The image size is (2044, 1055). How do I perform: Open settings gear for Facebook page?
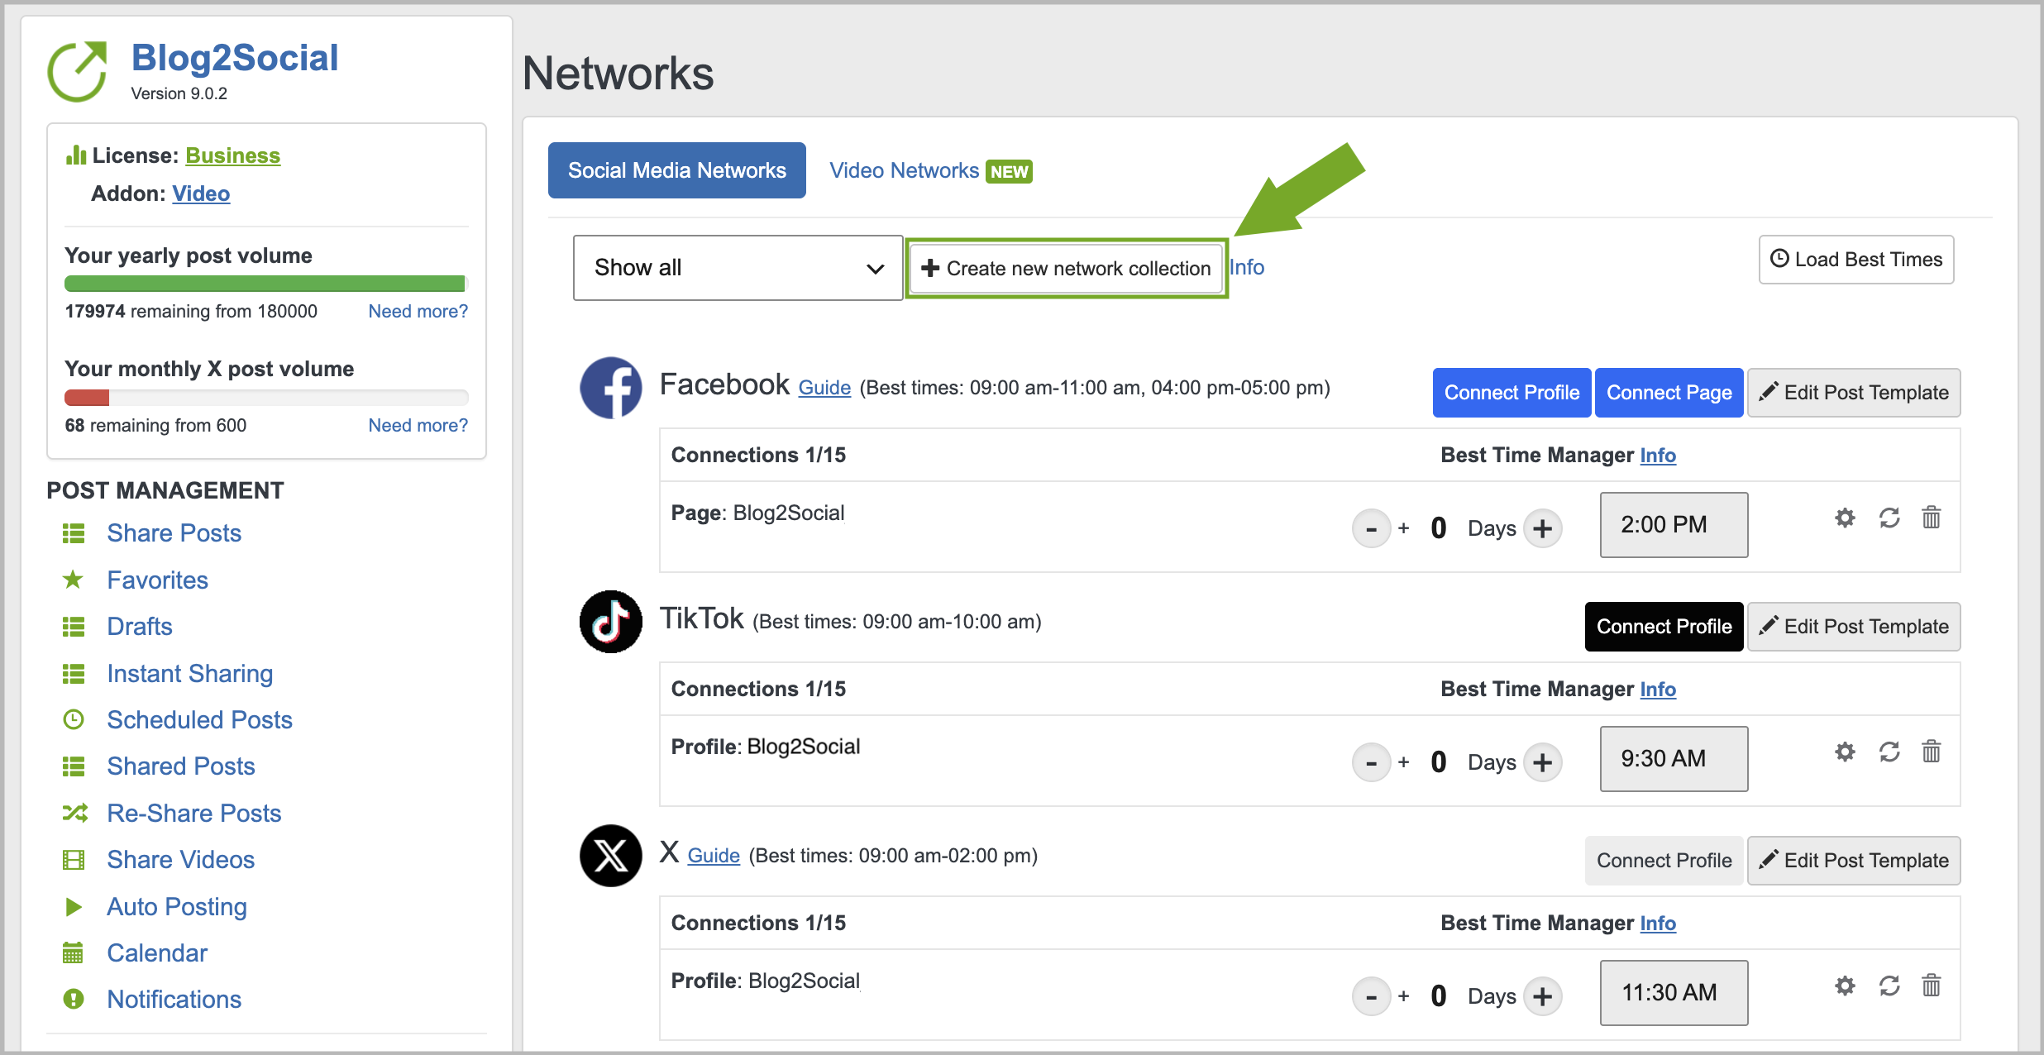coord(1845,518)
